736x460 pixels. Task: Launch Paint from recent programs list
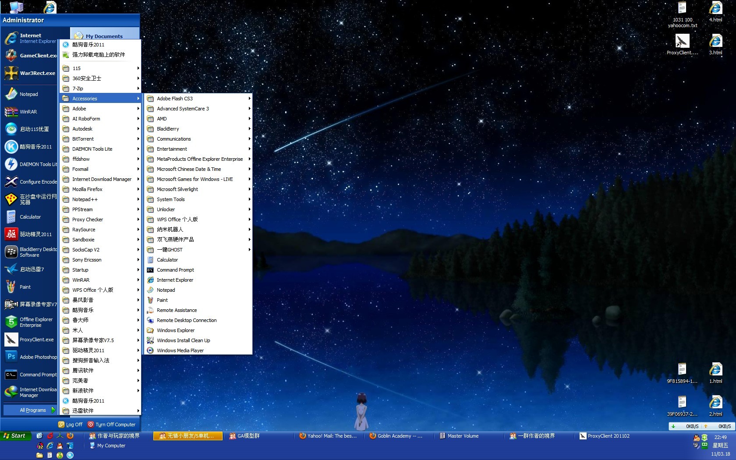click(x=30, y=287)
